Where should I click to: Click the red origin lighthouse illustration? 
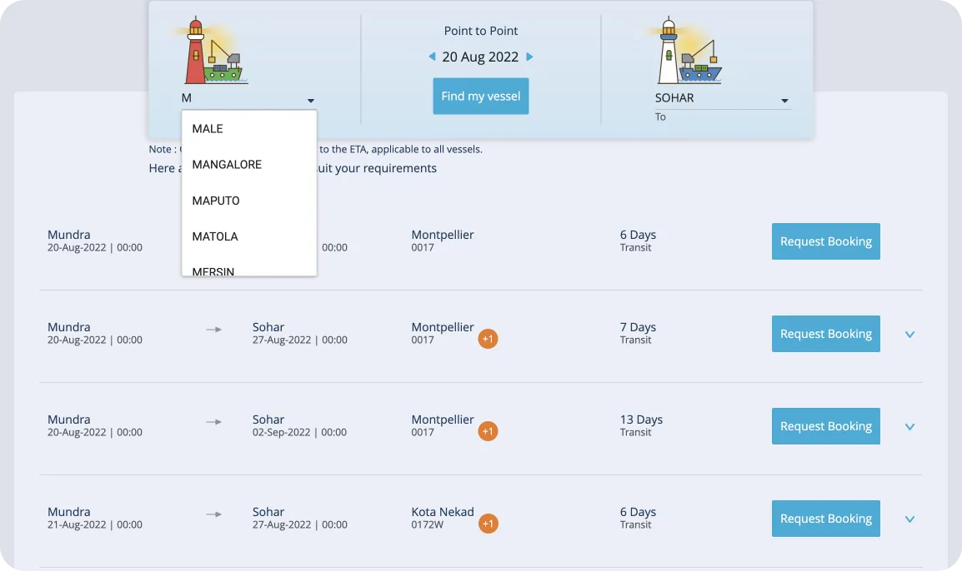(213, 50)
